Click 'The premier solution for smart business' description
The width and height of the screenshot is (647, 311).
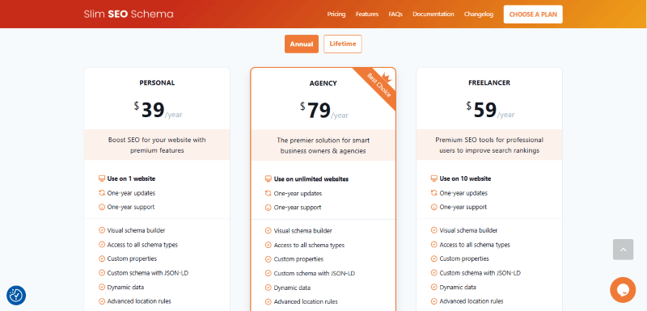click(323, 145)
